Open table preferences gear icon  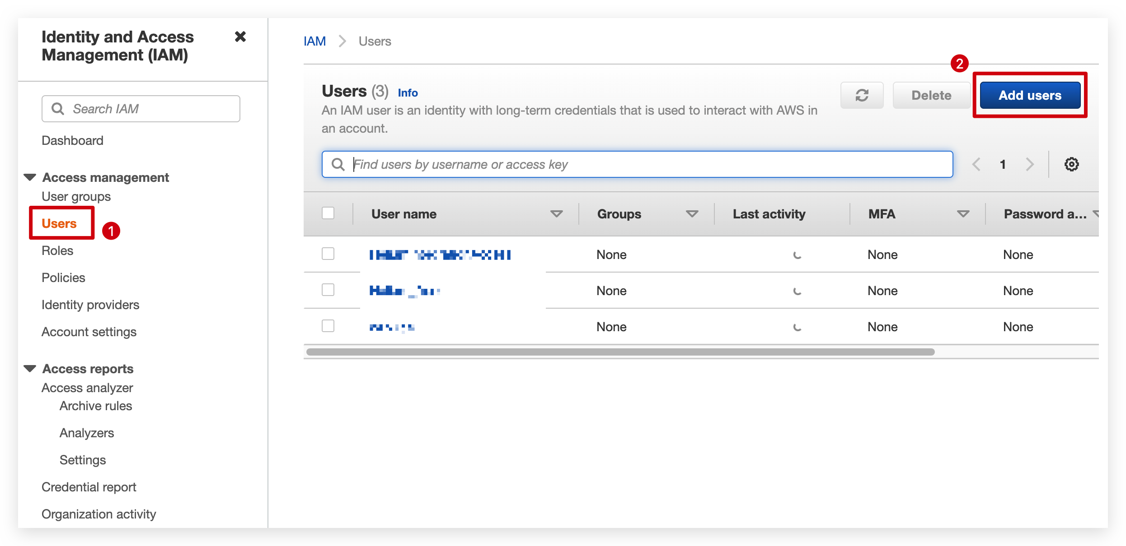tap(1071, 164)
